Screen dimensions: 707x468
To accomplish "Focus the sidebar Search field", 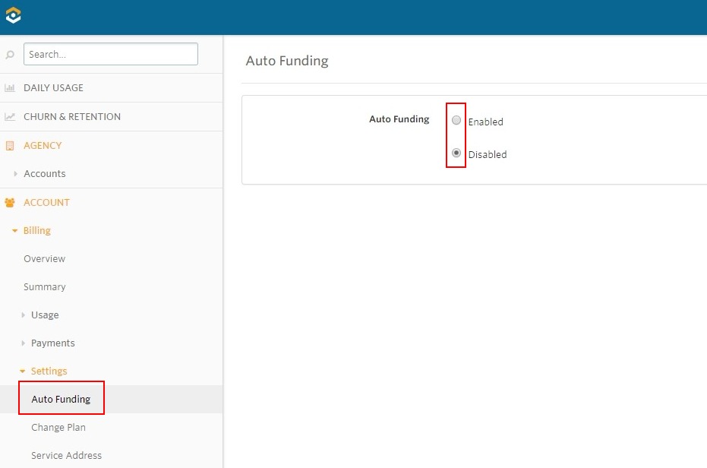I will (x=110, y=54).
